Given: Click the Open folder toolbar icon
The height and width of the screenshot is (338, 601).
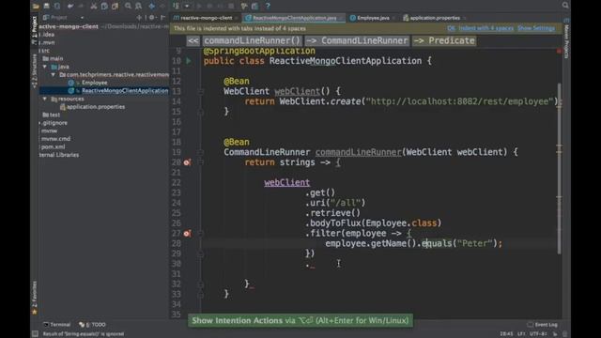Looking at the screenshot, I should pyautogui.click(x=36, y=6).
